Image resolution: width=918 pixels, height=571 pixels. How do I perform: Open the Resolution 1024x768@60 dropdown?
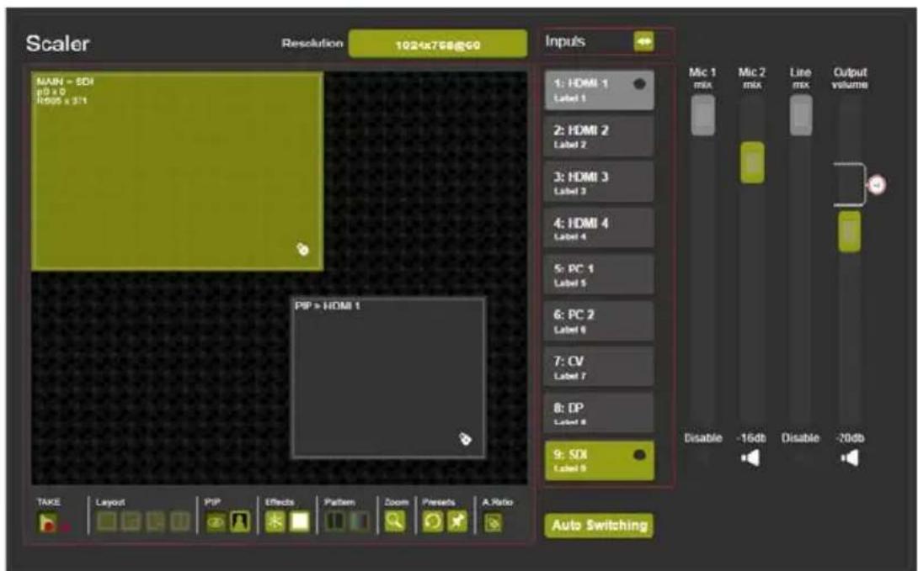pos(438,45)
